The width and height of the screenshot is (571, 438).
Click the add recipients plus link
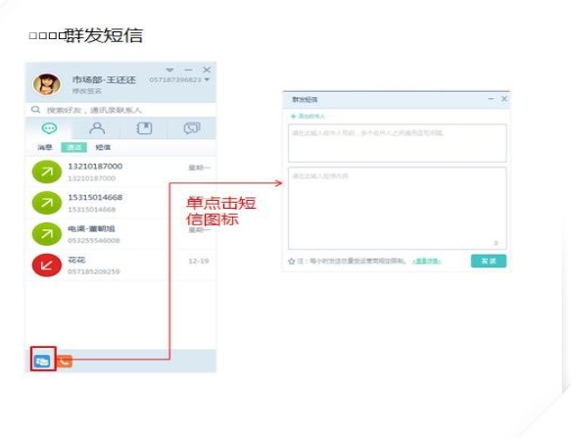click(x=308, y=117)
